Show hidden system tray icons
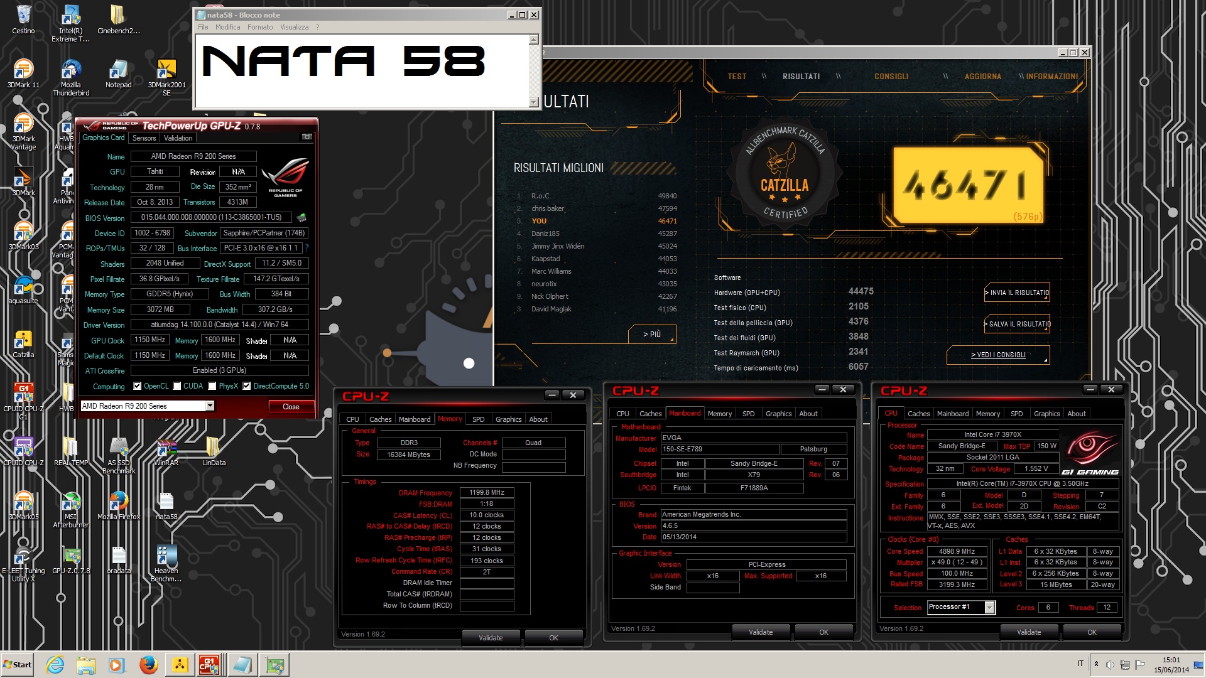1206x678 pixels. (1096, 664)
